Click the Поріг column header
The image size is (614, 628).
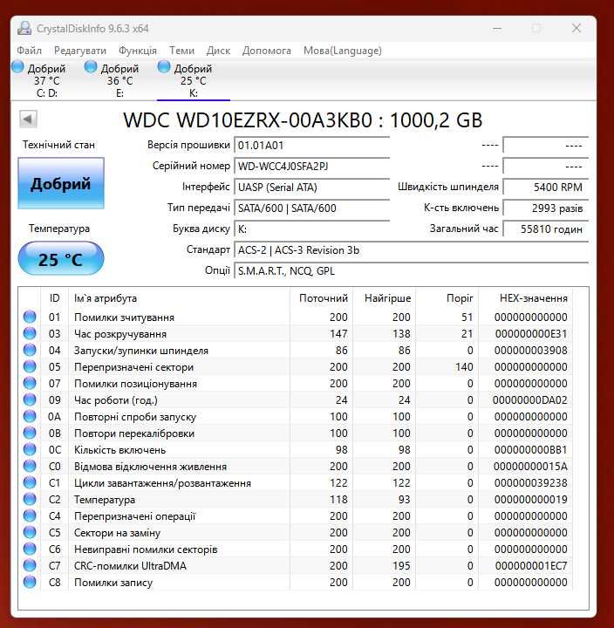tap(447, 298)
